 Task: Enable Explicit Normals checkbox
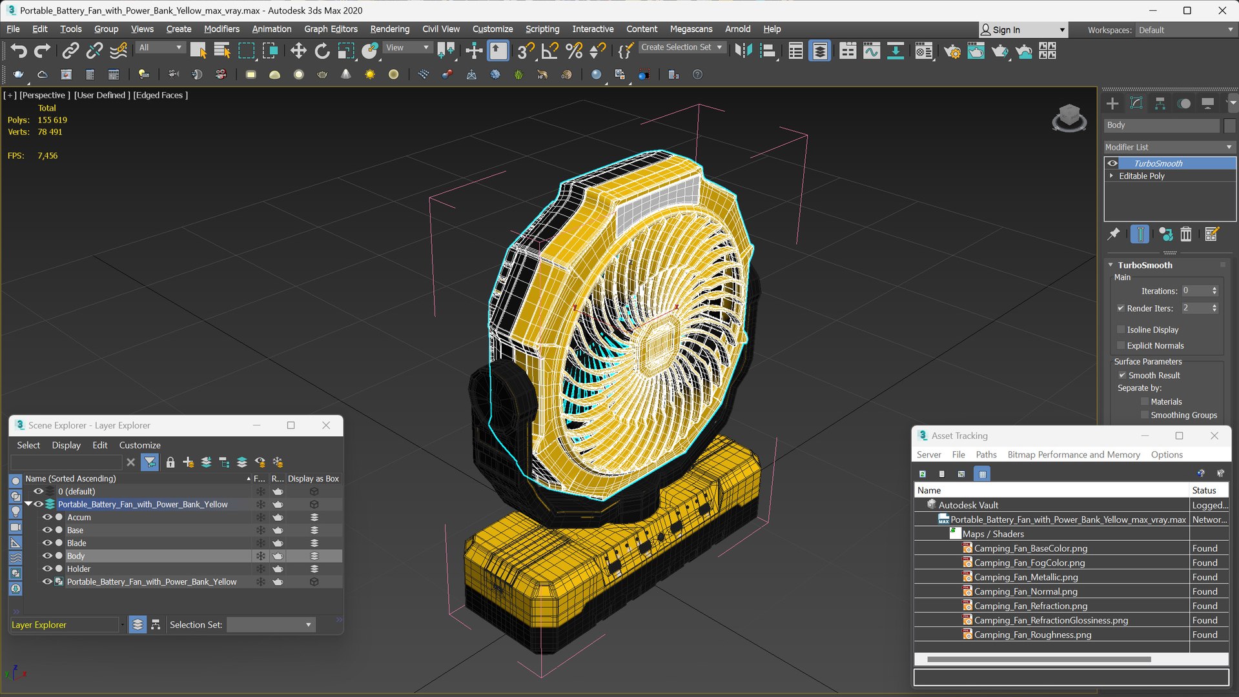[1121, 346]
